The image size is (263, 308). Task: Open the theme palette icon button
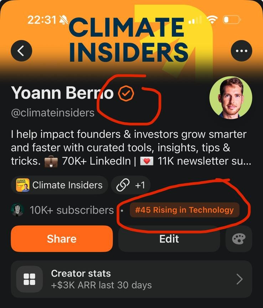pyautogui.click(x=239, y=239)
